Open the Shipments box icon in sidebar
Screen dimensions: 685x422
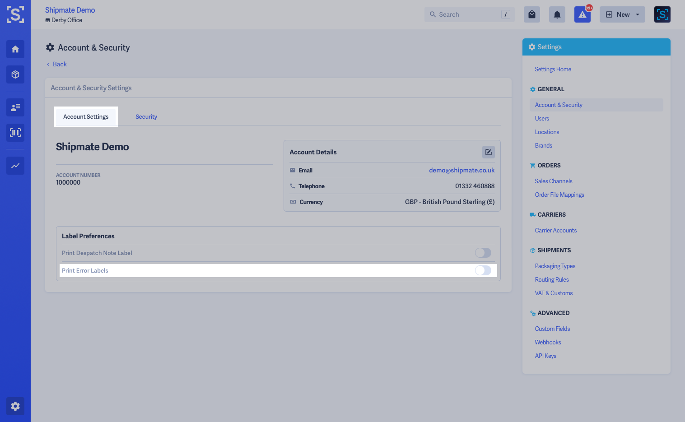[x=15, y=74]
